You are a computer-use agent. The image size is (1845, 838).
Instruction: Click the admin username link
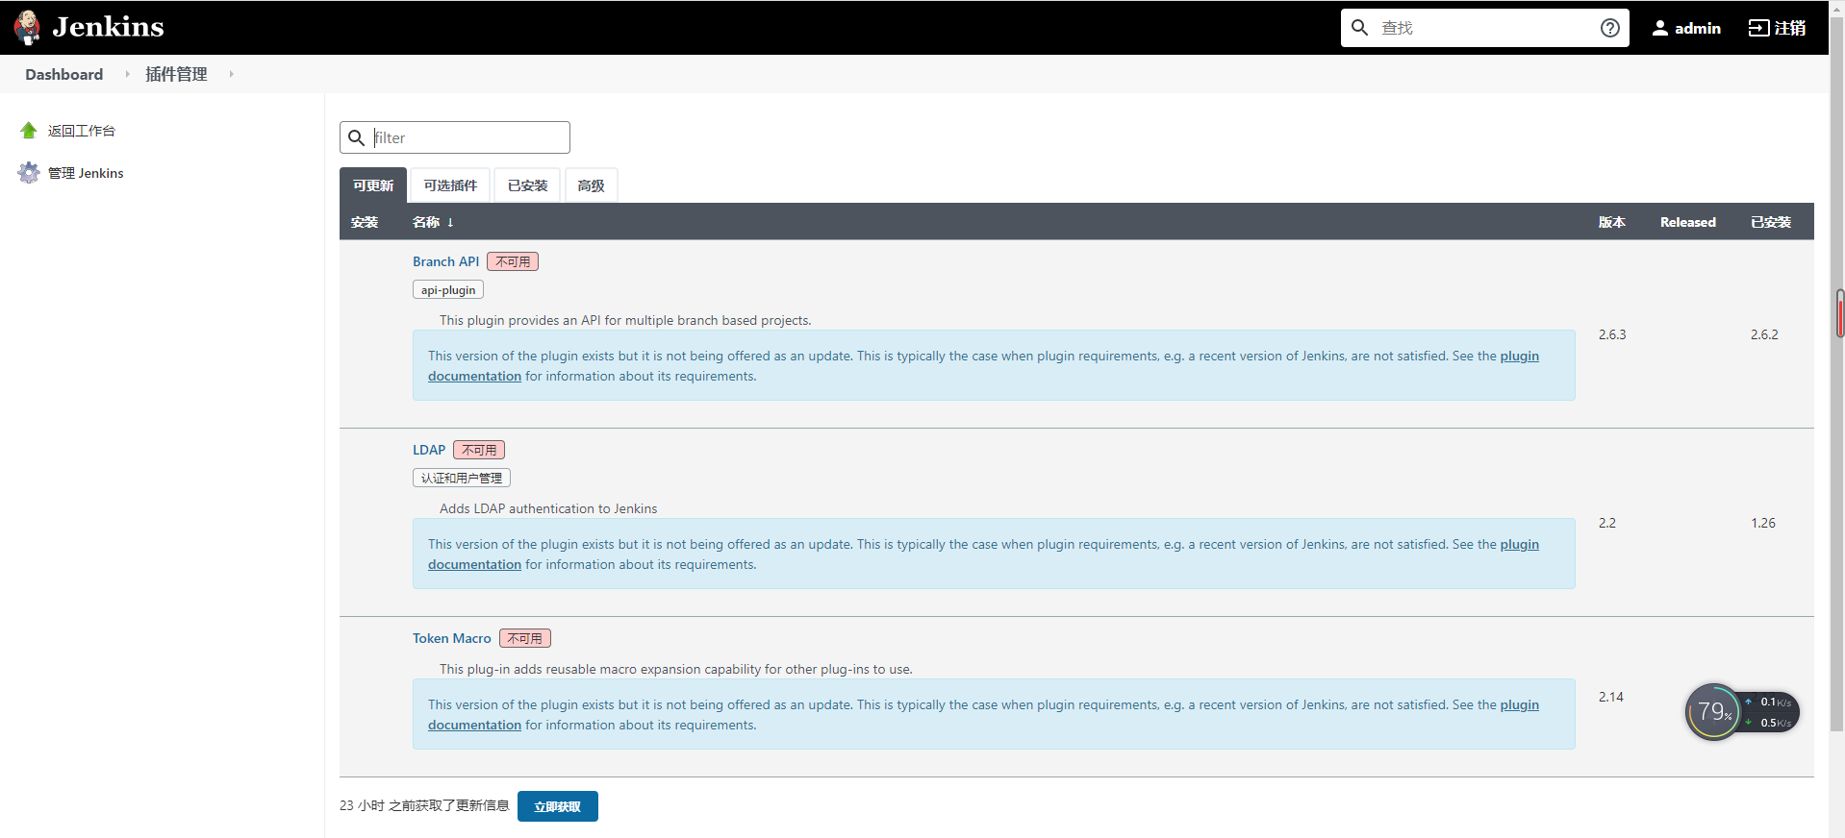tap(1697, 28)
